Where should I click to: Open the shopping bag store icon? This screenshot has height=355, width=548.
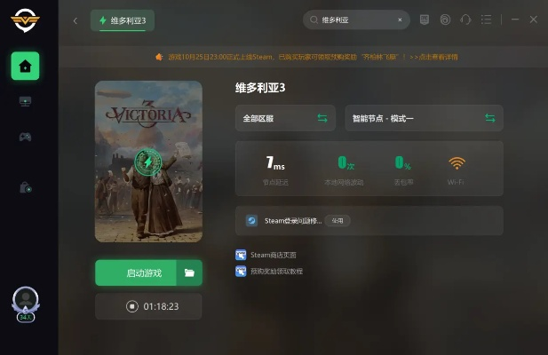26,187
